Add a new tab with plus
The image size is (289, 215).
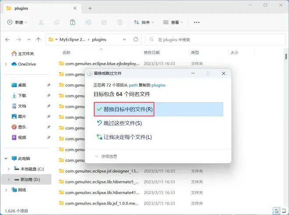click(x=90, y=8)
